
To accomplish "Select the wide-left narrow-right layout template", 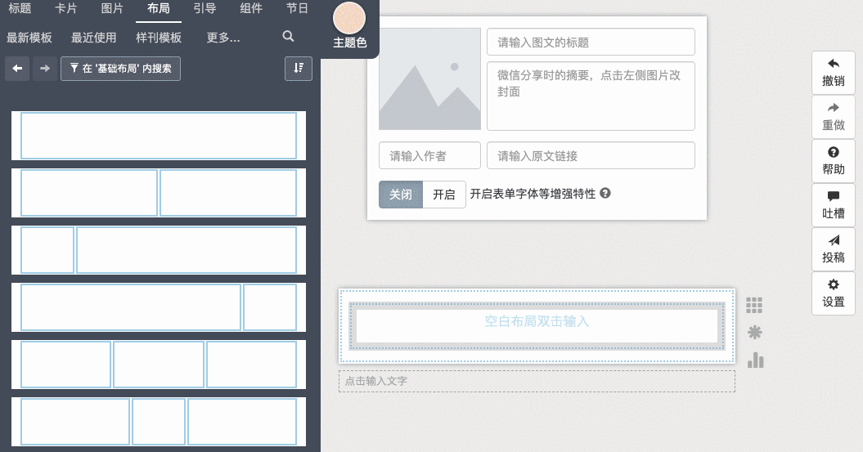I will coord(159,307).
